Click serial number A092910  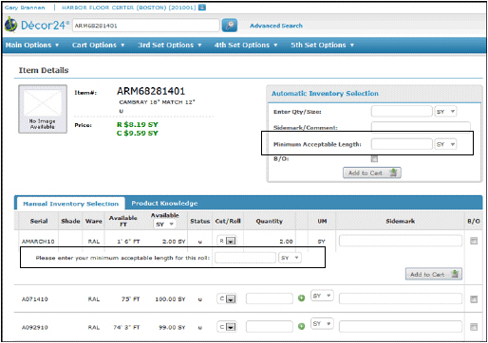[35, 328]
